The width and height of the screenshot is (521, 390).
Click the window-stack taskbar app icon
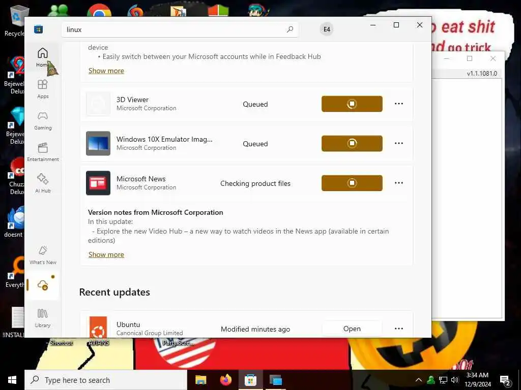pos(275,380)
